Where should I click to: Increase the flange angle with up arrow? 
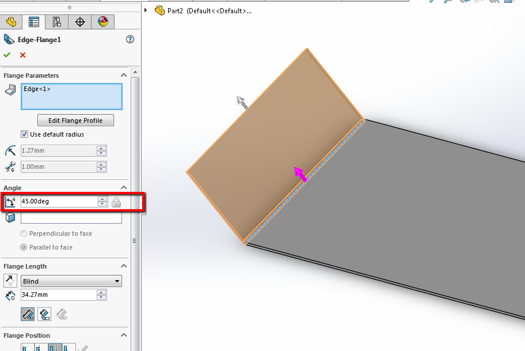[102, 199]
